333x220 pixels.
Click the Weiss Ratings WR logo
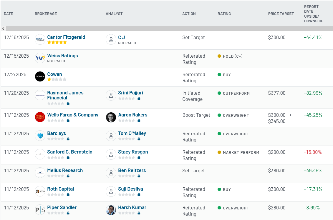tap(40, 58)
